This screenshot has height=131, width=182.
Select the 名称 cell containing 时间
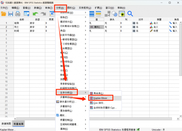point(22,31)
